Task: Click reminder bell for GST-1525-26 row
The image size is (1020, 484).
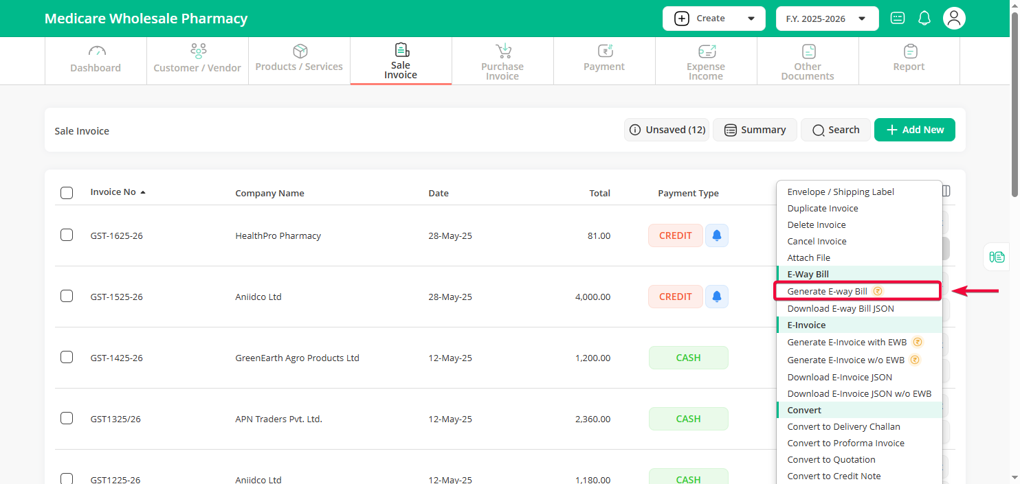Action: 717,297
